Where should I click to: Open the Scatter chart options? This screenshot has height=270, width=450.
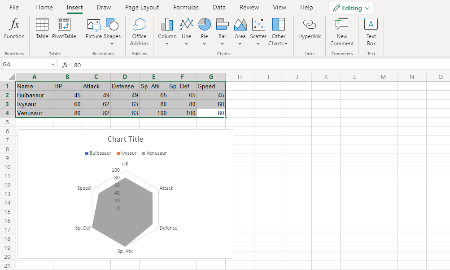point(258,32)
